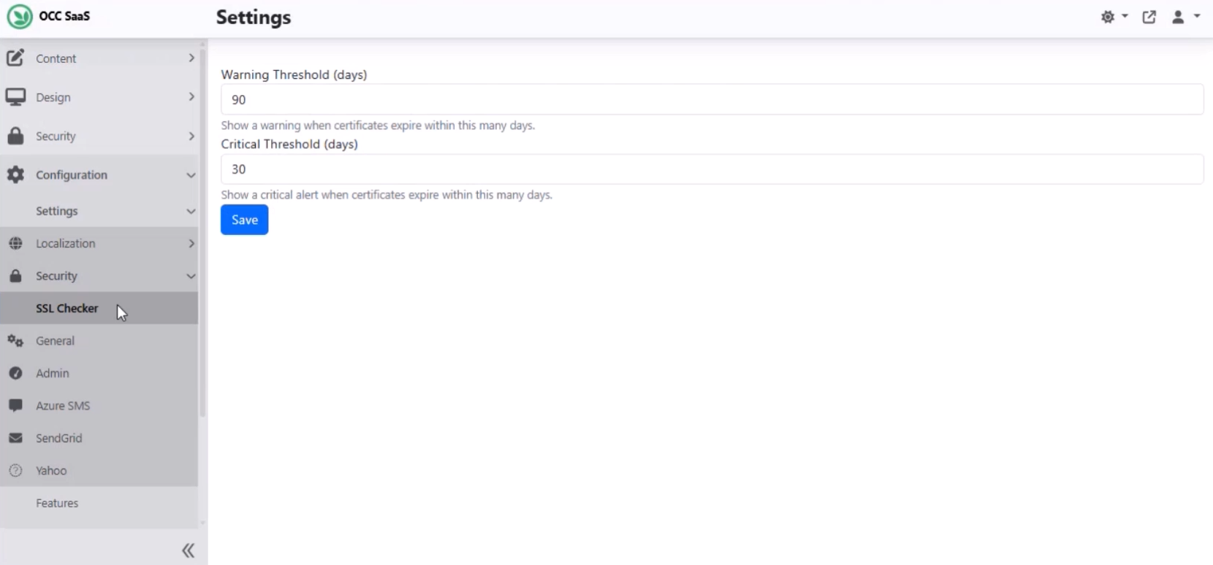Expand the top Security menu chevron
The height and width of the screenshot is (565, 1213).
[x=191, y=136]
